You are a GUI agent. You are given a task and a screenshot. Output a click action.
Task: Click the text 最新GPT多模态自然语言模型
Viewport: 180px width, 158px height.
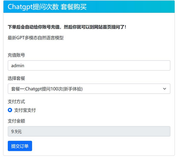[36, 38]
